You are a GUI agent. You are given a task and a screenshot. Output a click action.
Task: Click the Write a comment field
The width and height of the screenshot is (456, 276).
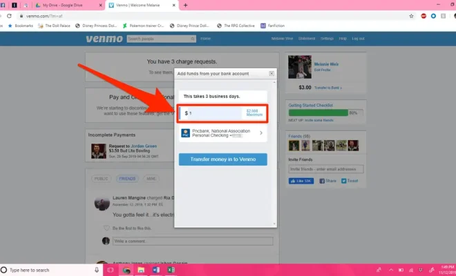(193, 241)
